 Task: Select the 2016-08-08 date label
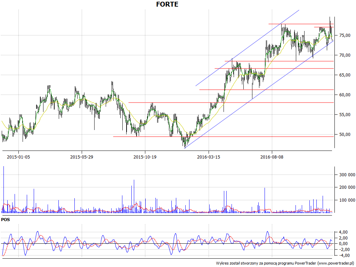[x=272, y=157]
